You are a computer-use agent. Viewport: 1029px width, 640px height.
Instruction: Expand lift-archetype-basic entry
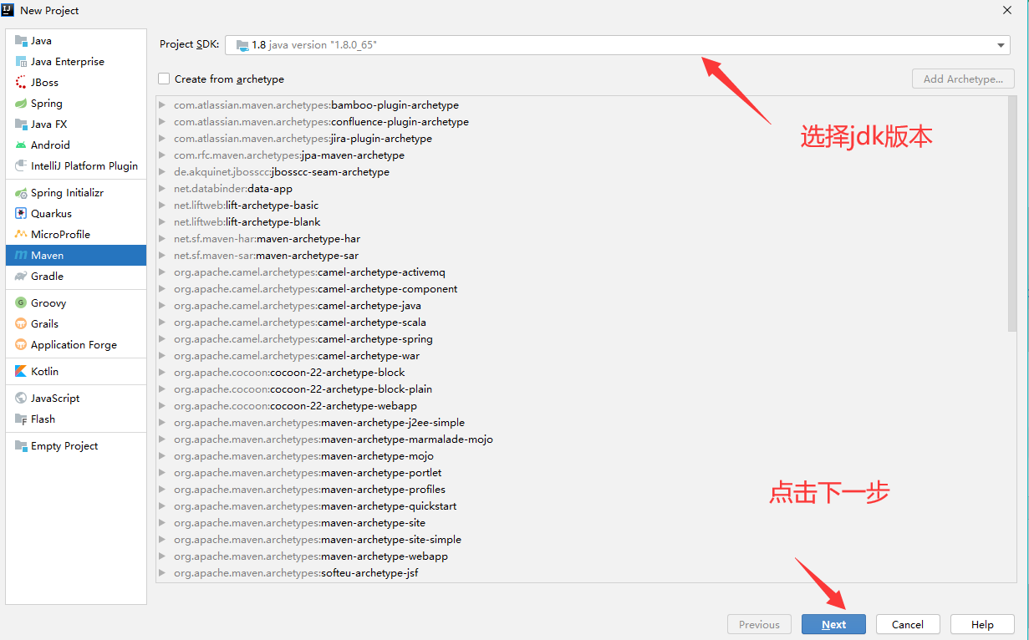pyautogui.click(x=163, y=206)
